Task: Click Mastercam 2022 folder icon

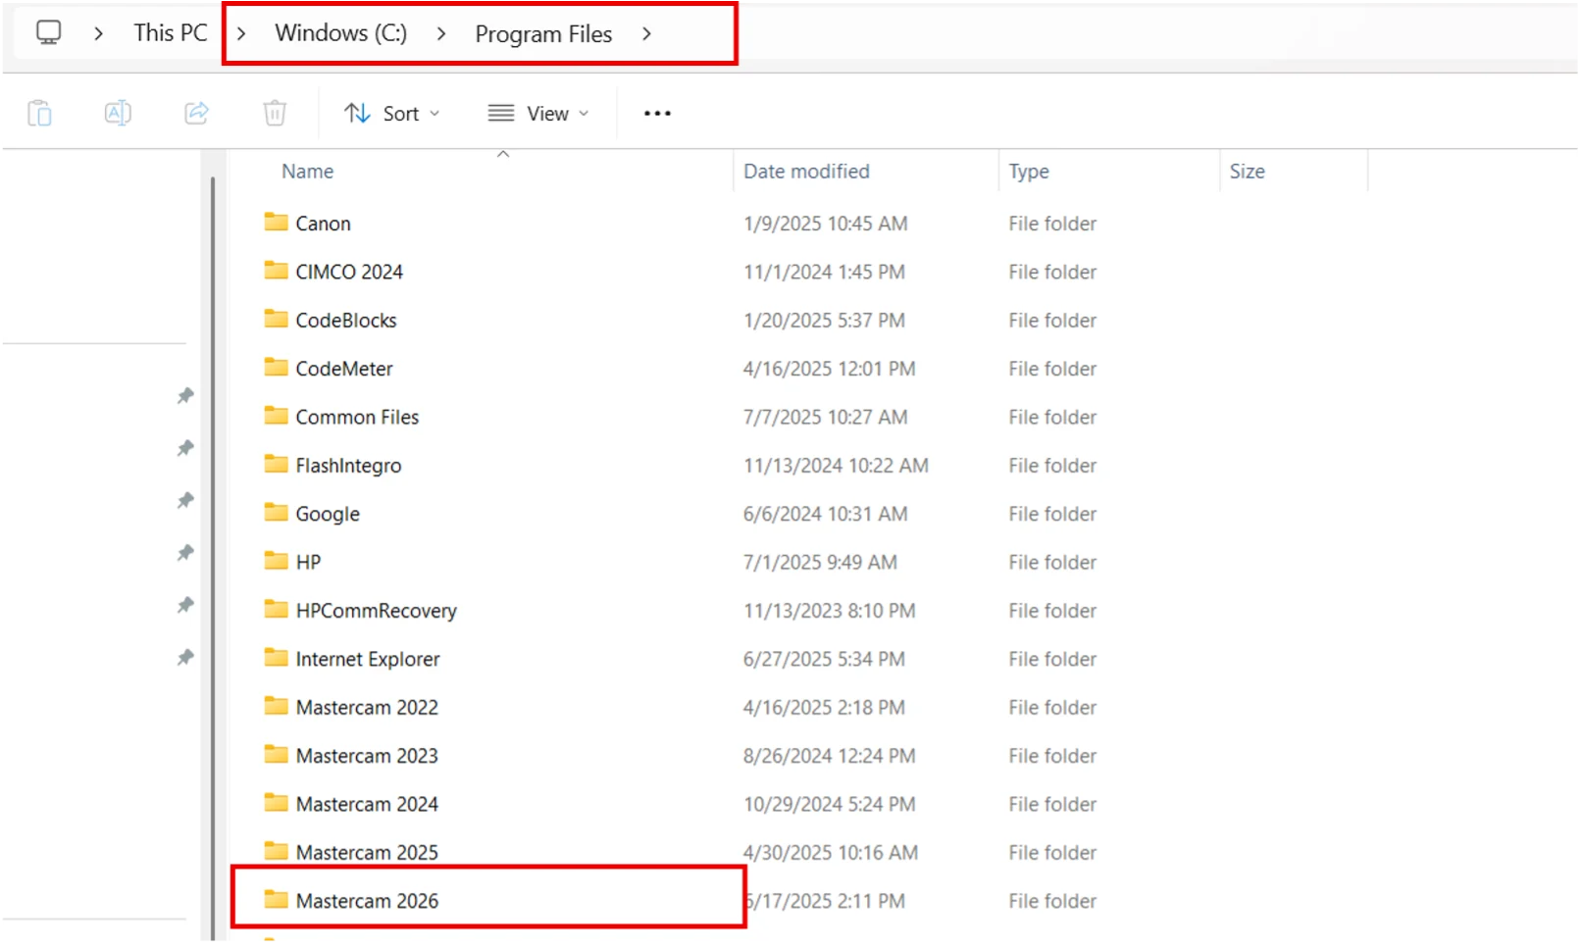Action: click(x=276, y=705)
